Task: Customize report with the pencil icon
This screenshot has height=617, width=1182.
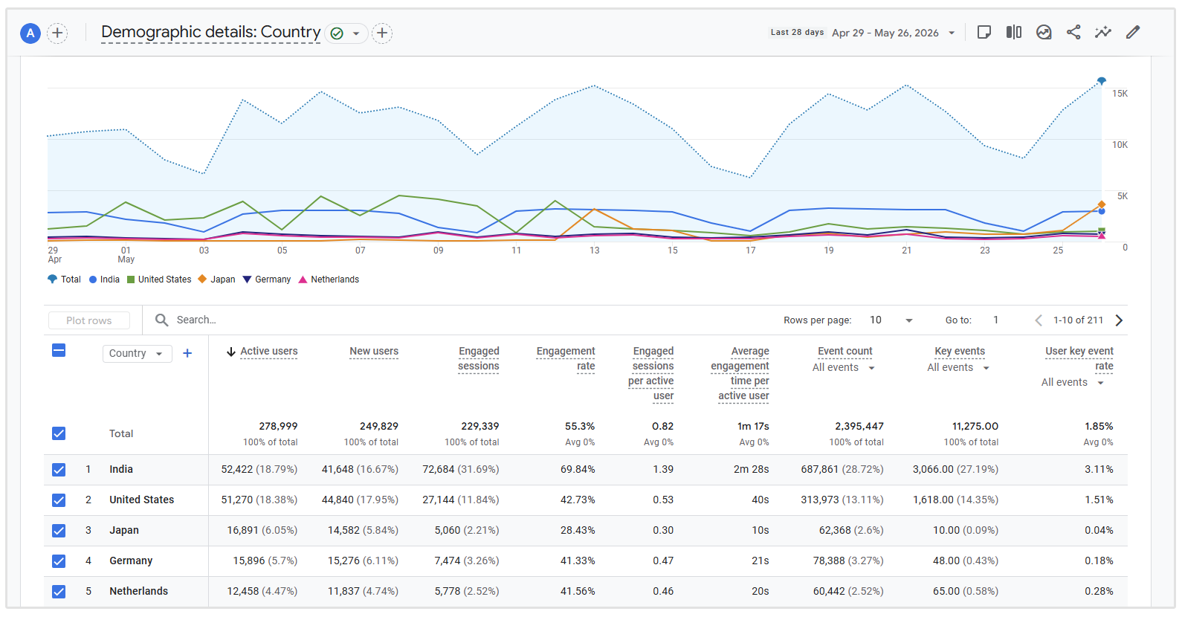Action: 1133,32
